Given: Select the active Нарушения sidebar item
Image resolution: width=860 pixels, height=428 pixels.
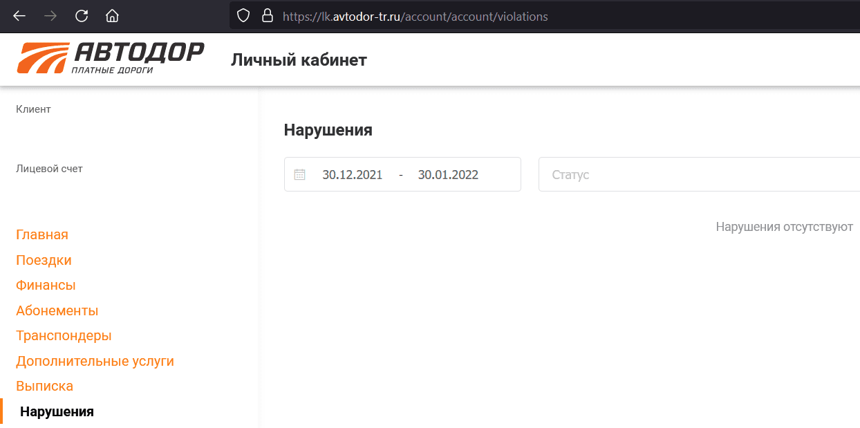Looking at the screenshot, I should (x=57, y=412).
